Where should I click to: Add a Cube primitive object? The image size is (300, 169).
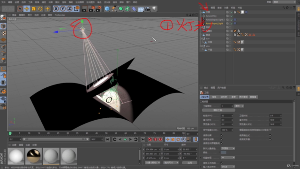coord(107,8)
